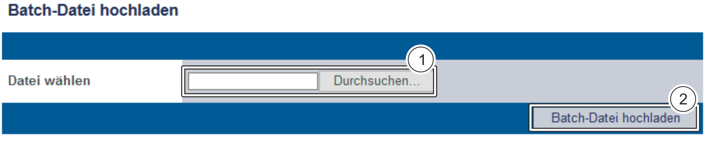
Task: Browse for a file with Durchsuchen
Action: point(376,81)
